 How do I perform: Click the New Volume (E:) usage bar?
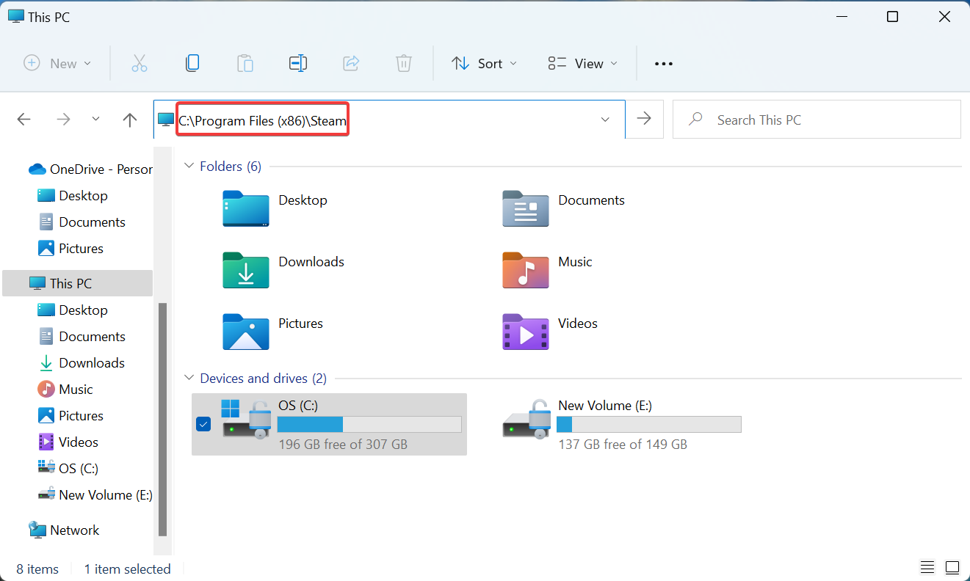point(648,425)
